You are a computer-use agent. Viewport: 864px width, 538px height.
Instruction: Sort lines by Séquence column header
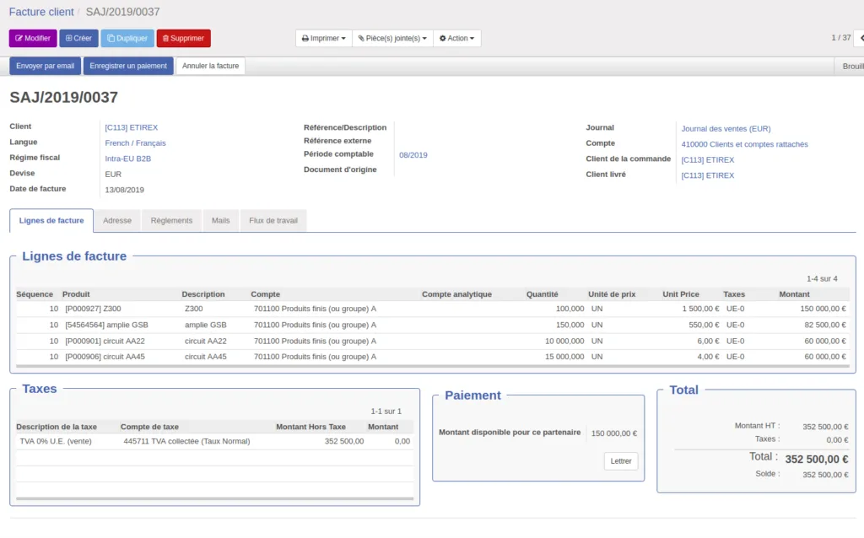click(x=35, y=294)
